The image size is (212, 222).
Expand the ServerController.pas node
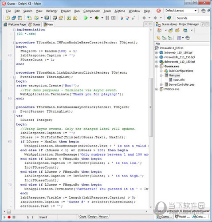pos(161,84)
